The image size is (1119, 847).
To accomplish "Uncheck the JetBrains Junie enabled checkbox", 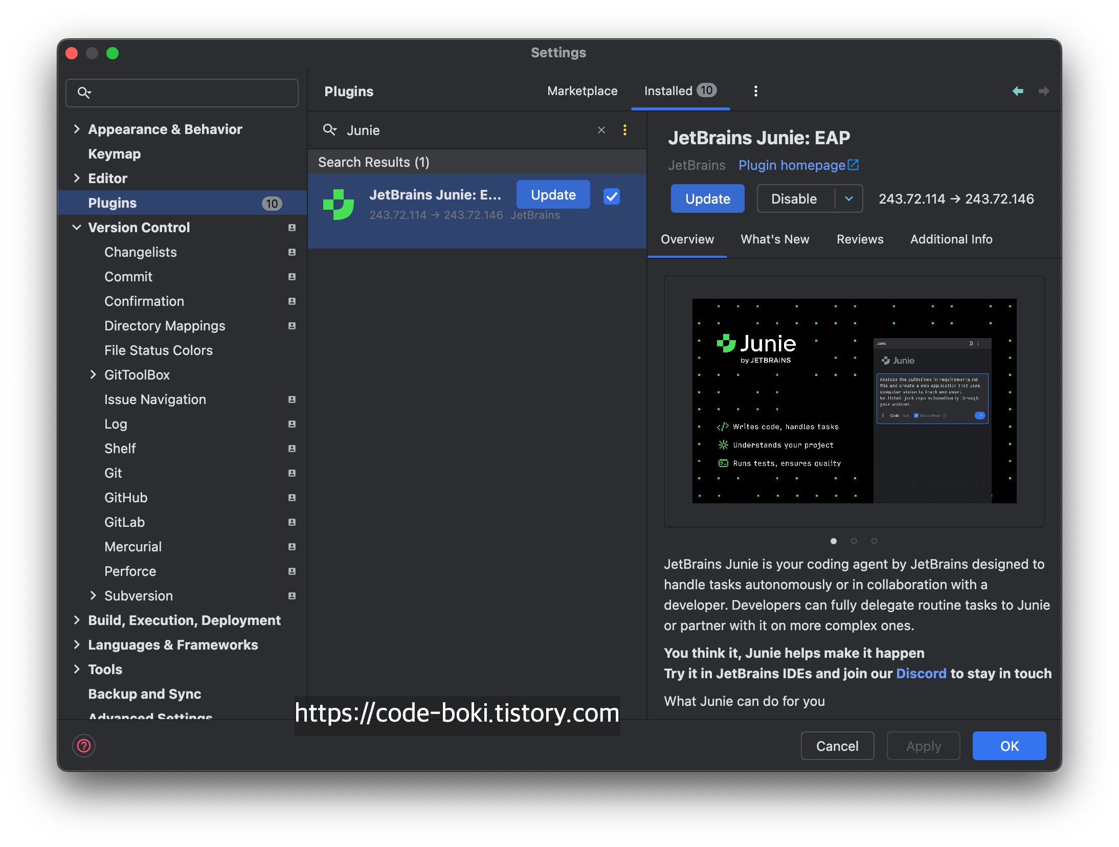I will 612,196.
